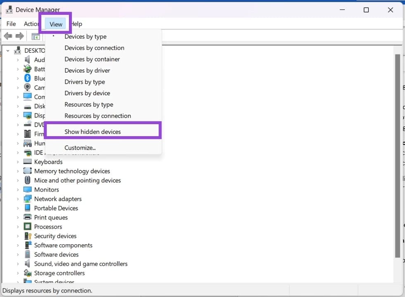Select the Software components icon
Viewport: 405px width, 297px height.
click(28, 245)
